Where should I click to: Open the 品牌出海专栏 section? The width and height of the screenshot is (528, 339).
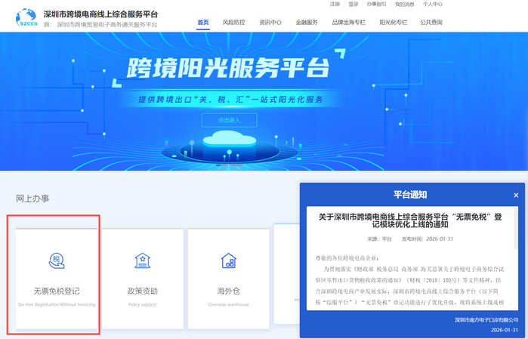click(349, 23)
